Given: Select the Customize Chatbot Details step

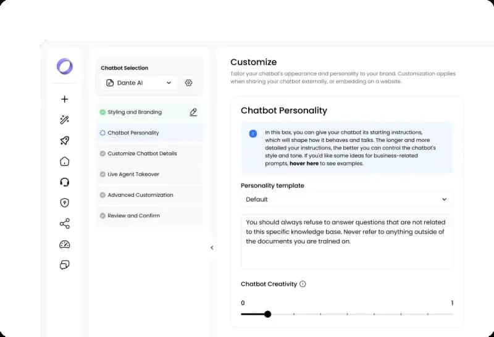Looking at the screenshot, I should tap(142, 154).
